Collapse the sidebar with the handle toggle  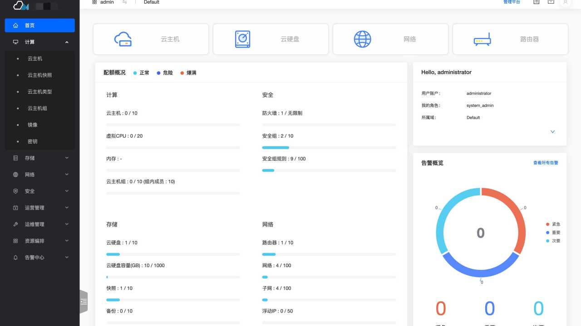click(84, 301)
